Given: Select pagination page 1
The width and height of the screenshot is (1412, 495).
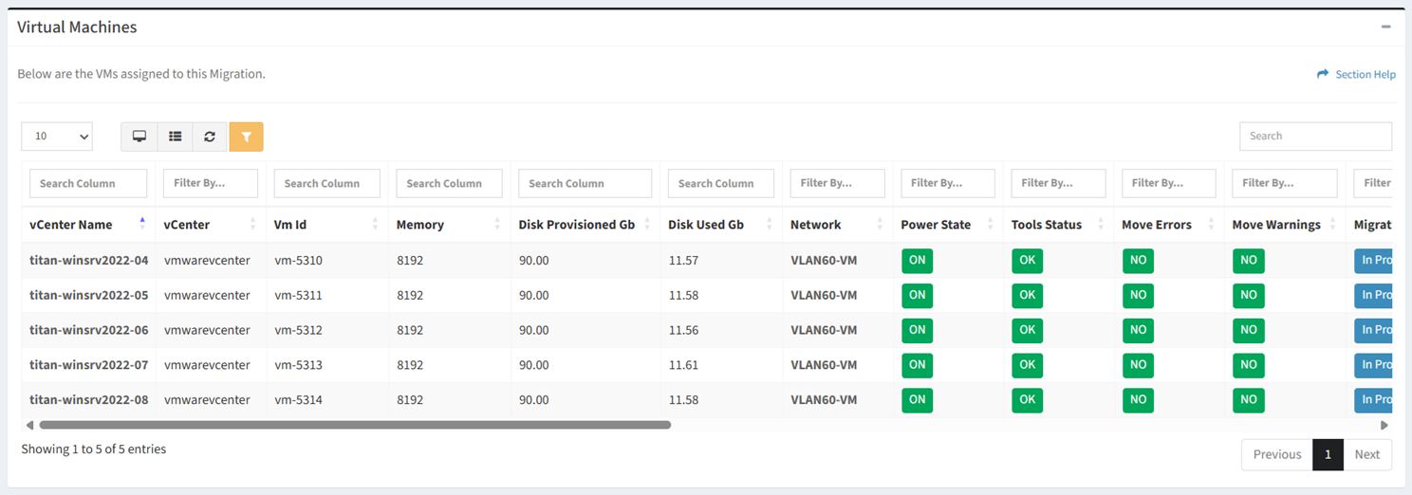Looking at the screenshot, I should coord(1328,454).
